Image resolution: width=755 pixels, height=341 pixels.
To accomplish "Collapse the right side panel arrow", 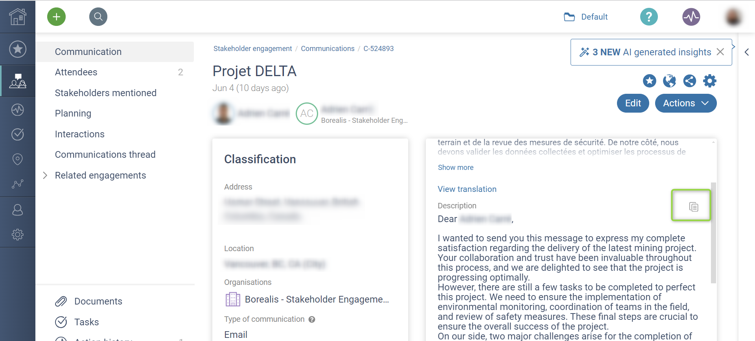I will click(x=747, y=52).
